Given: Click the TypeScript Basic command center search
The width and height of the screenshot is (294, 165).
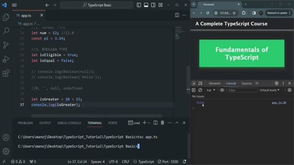Looking at the screenshot, I should tap(97, 5).
